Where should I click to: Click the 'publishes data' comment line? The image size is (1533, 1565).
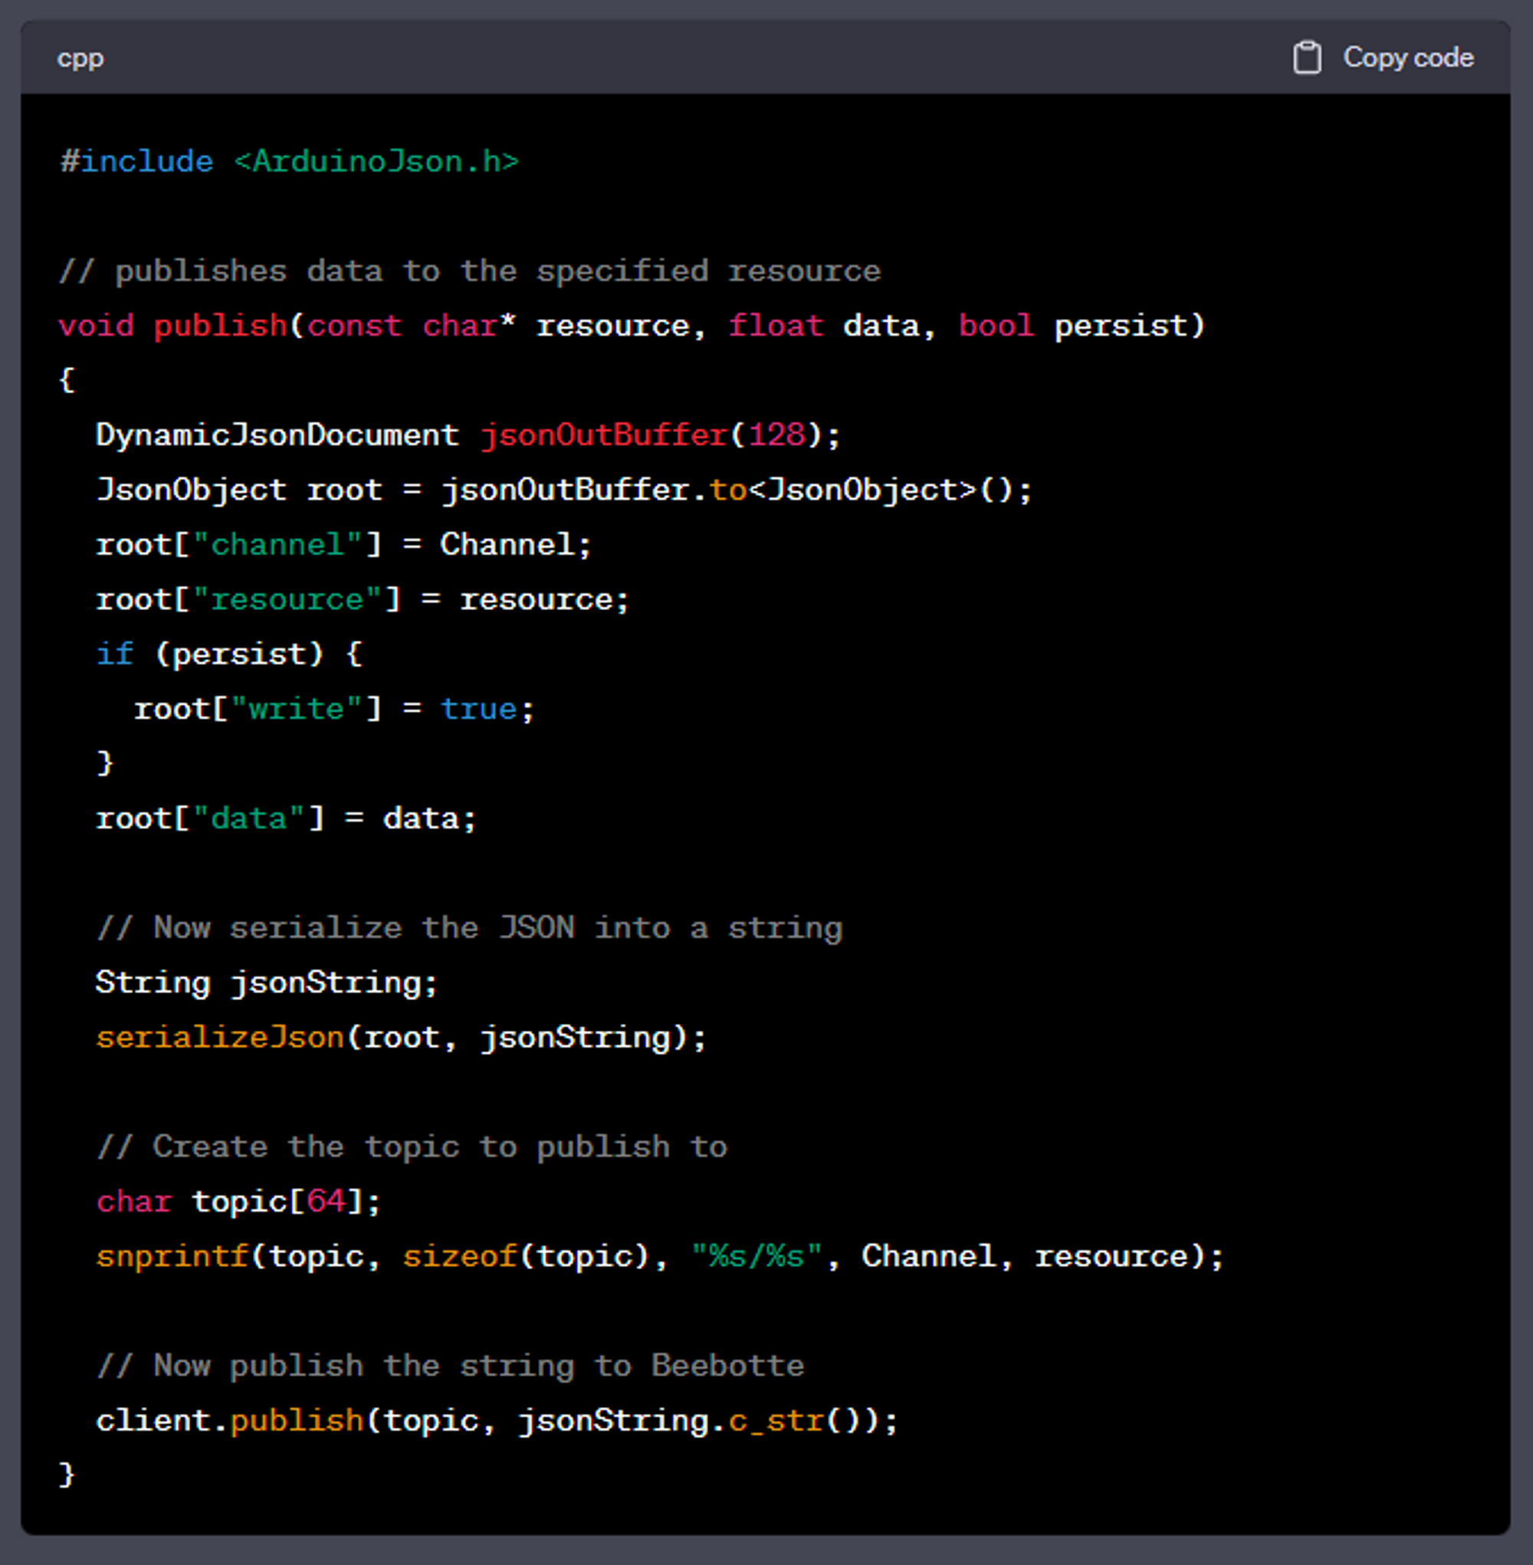point(469,271)
